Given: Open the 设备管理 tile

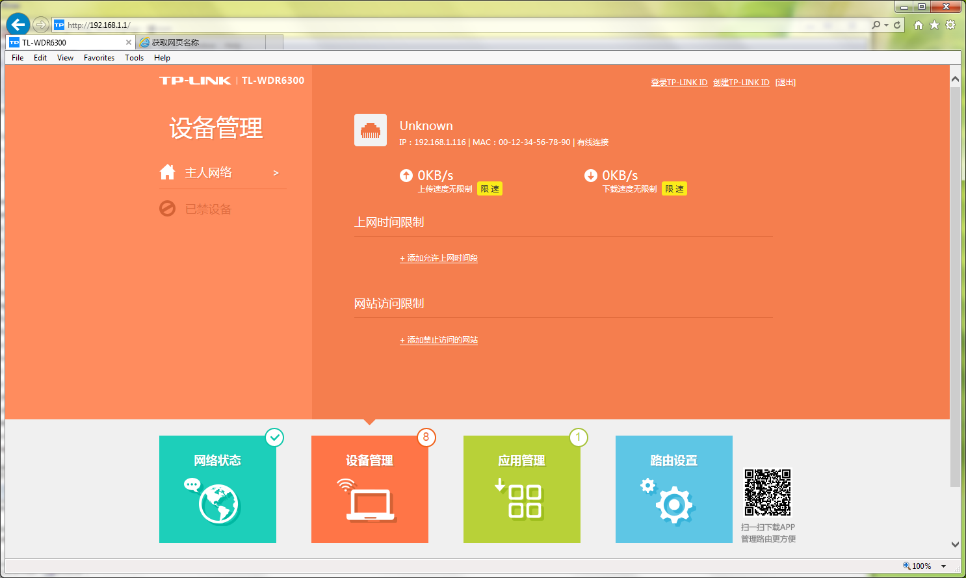Looking at the screenshot, I should coord(370,489).
